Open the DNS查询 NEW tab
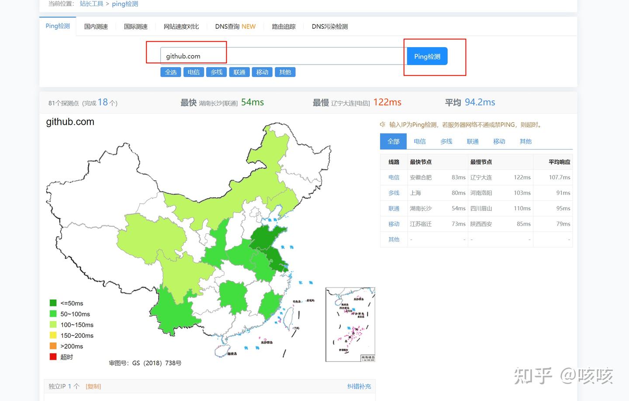This screenshot has height=401, width=629. point(235,27)
